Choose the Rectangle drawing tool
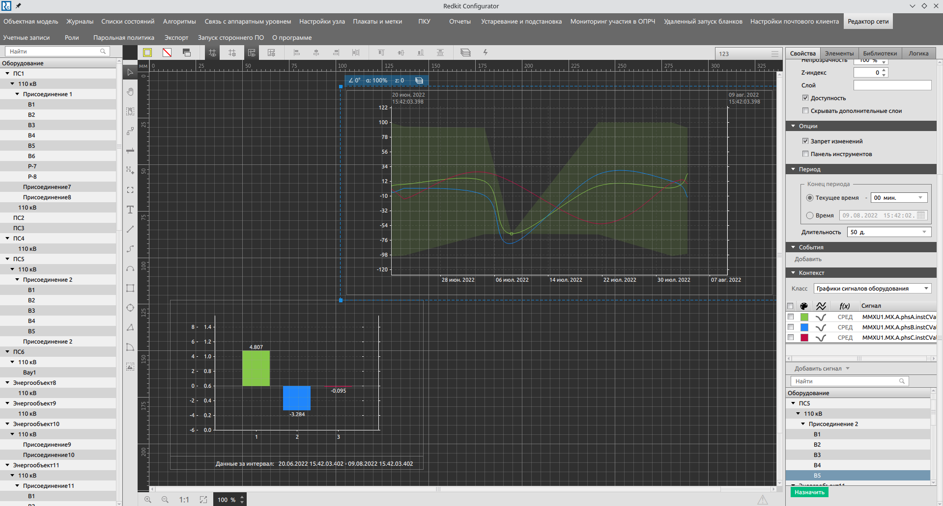This screenshot has height=506, width=943. click(130, 288)
